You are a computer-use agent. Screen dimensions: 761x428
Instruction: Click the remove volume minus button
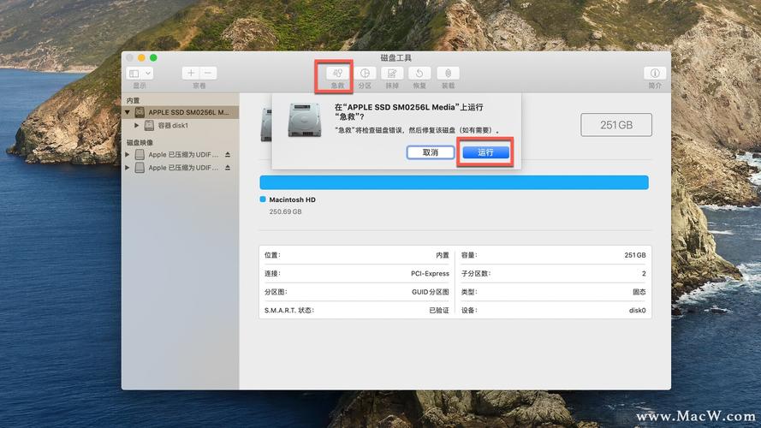[208, 74]
